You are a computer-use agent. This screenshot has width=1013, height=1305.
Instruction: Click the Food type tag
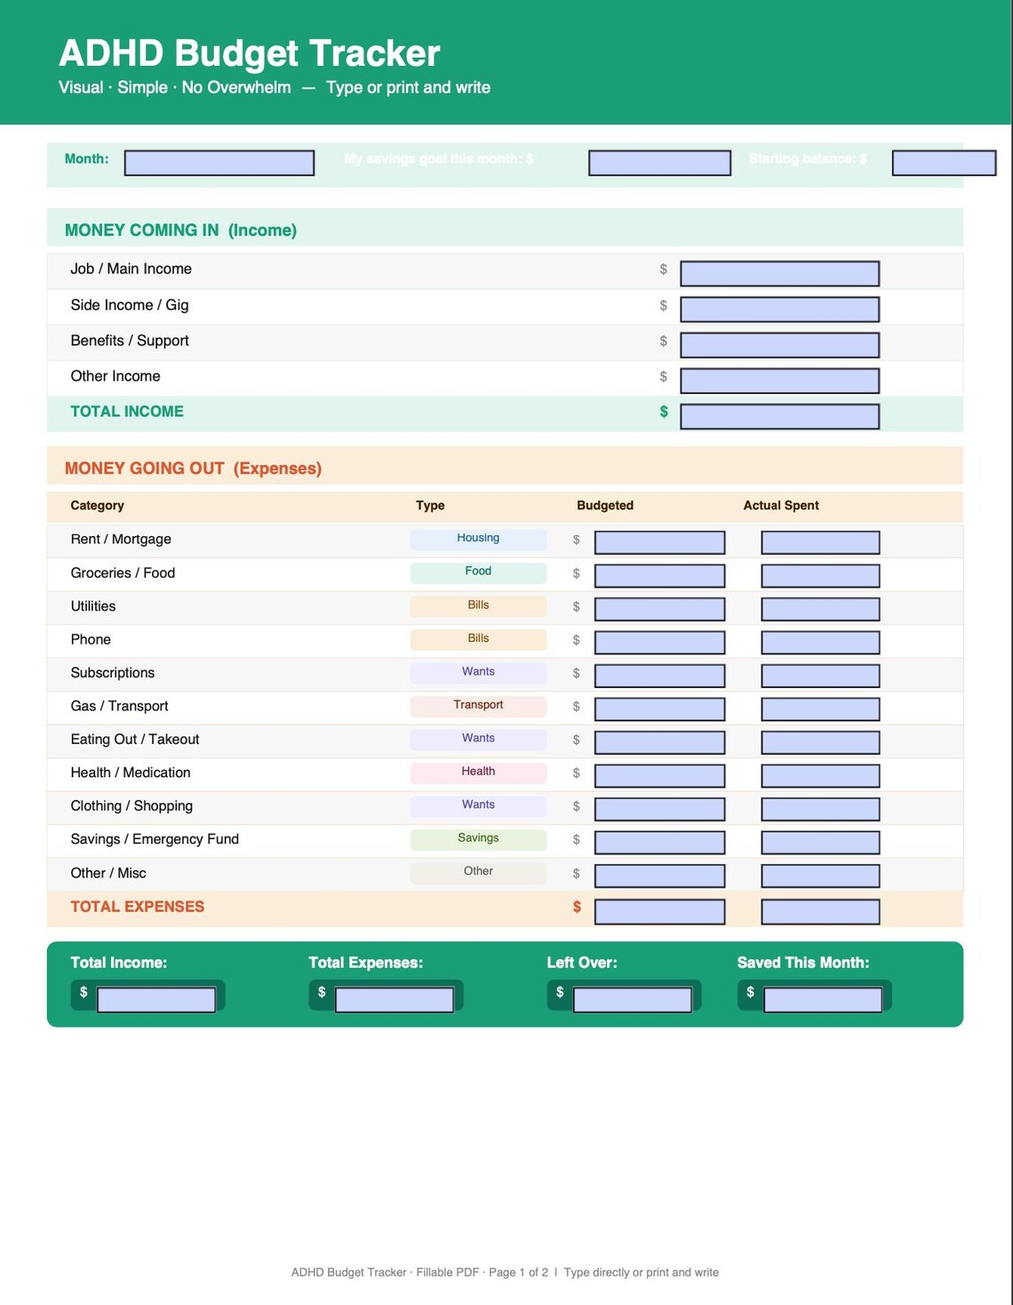(x=478, y=572)
